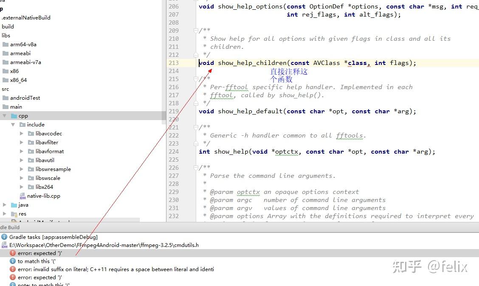This screenshot has height=286, width=479.
Task: Expand the libx264 folder arrow
Action: (21, 187)
